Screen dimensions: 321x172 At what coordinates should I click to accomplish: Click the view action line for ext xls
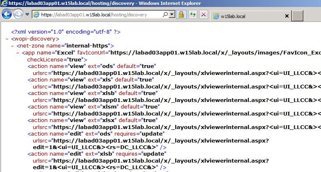[91, 80]
